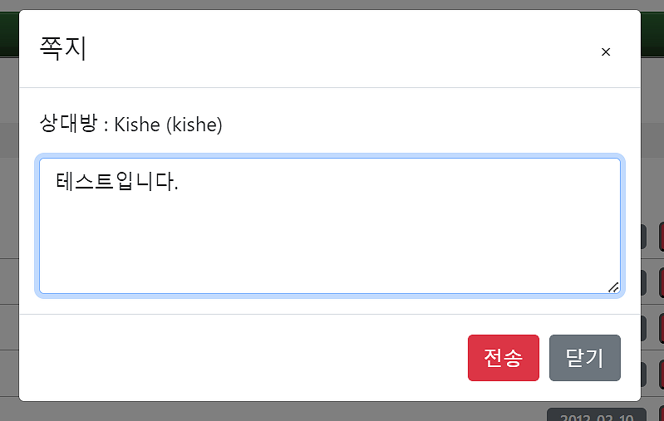This screenshot has height=421, width=664.
Task: Click empty space in the dialog header
Action: pos(332,50)
